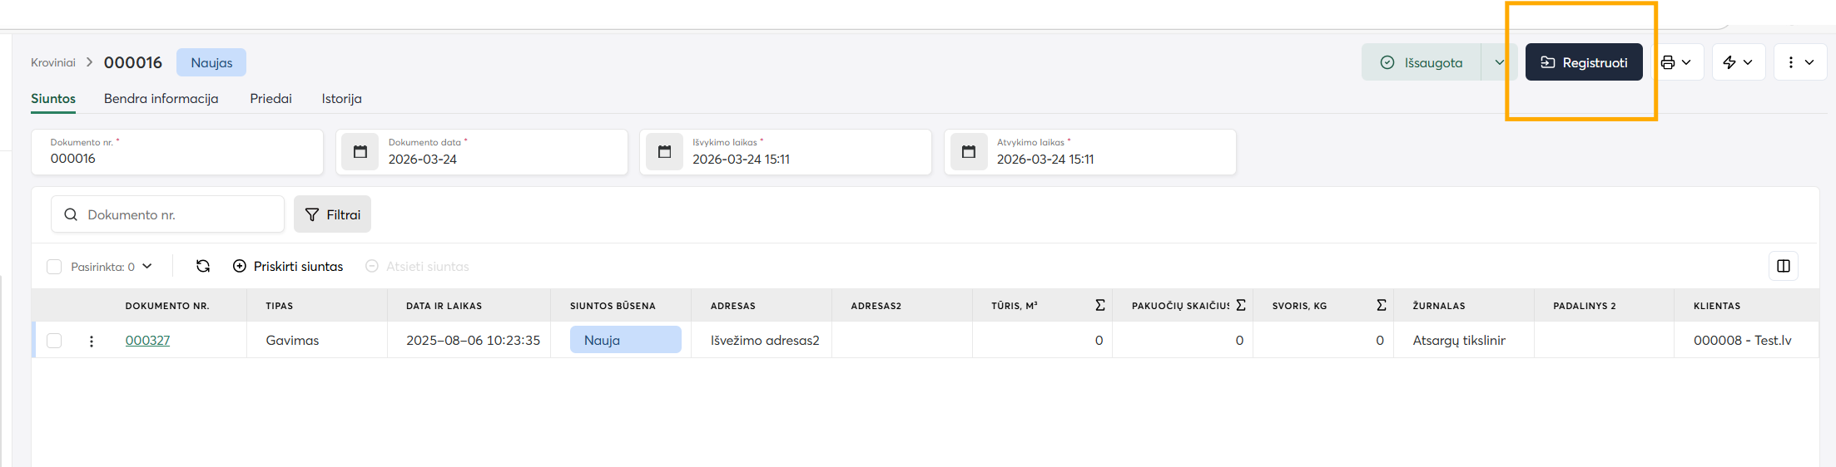Image resolution: width=1836 pixels, height=467 pixels.
Task: Sum the Tūris column with sigma icon
Action: (1100, 306)
